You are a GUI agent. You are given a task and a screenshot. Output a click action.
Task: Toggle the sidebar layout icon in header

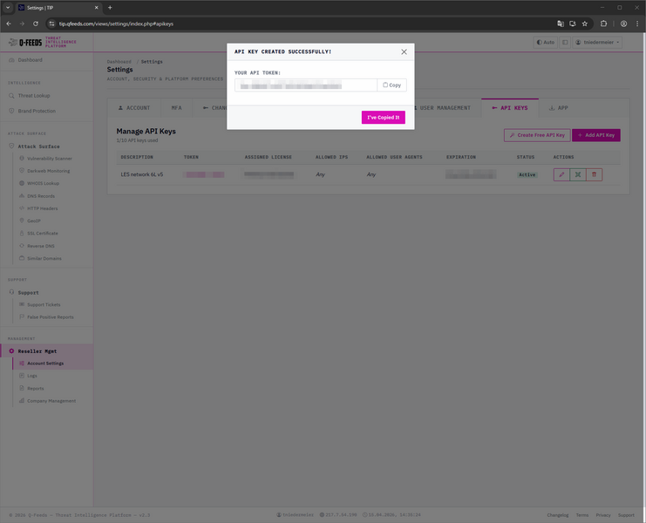[x=565, y=43]
